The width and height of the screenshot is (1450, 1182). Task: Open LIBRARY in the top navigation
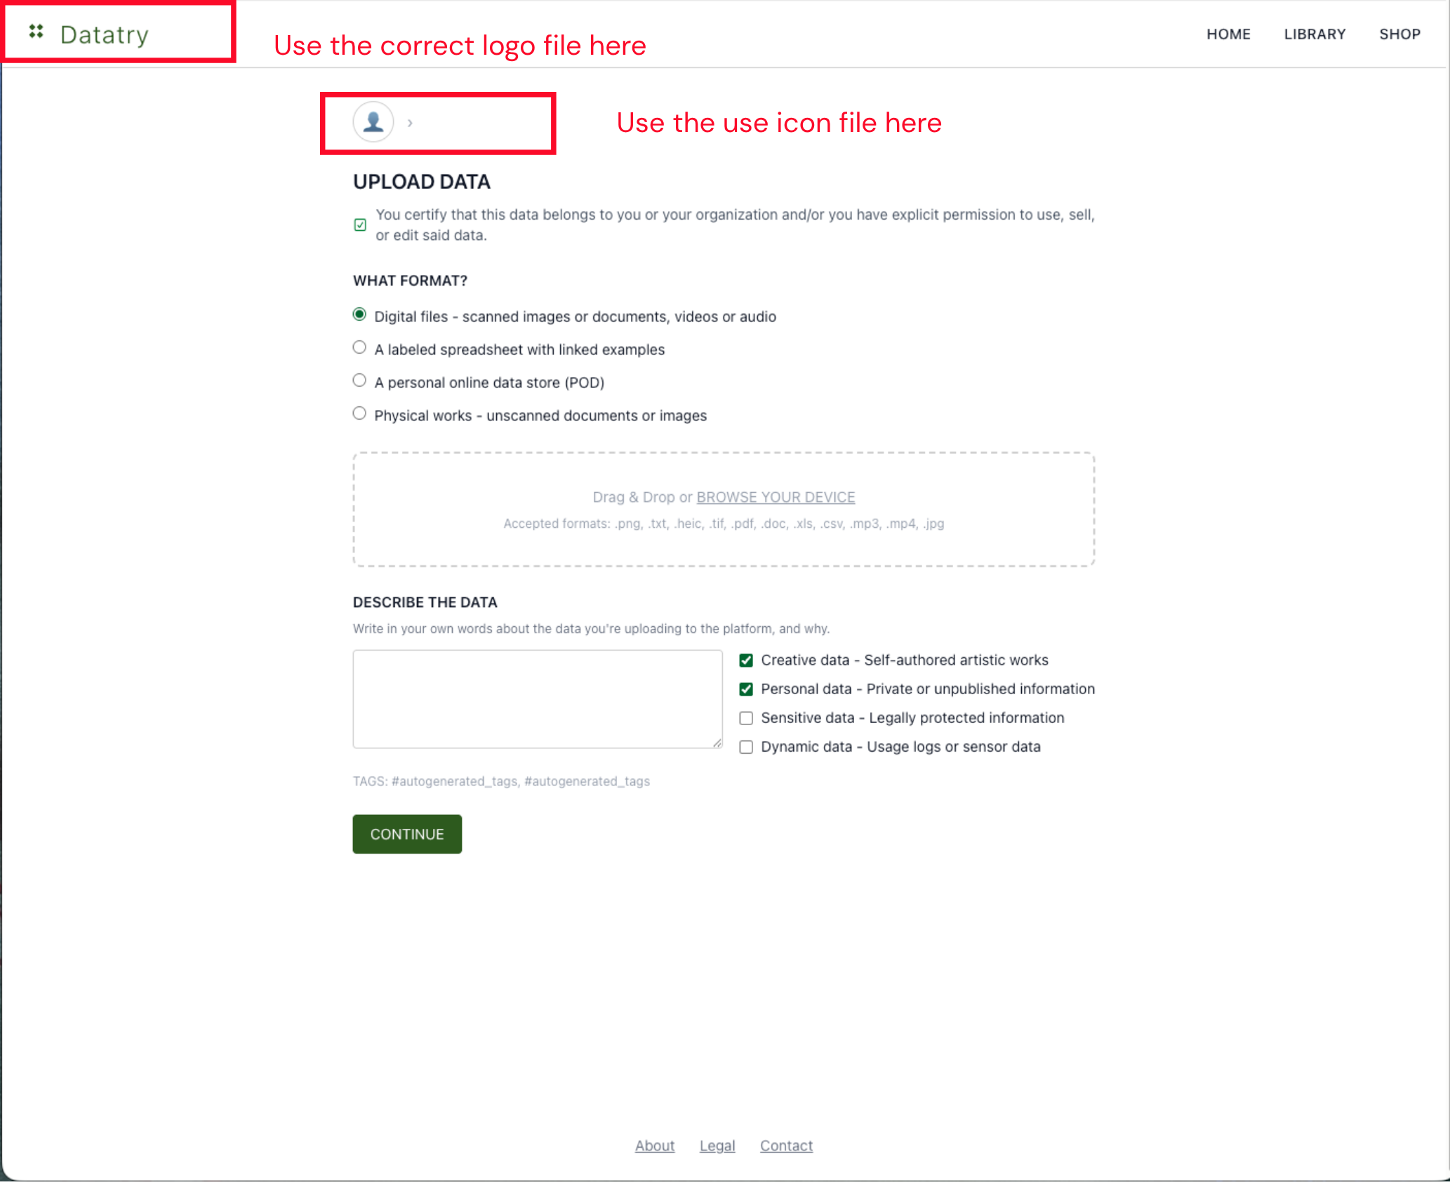click(1315, 34)
